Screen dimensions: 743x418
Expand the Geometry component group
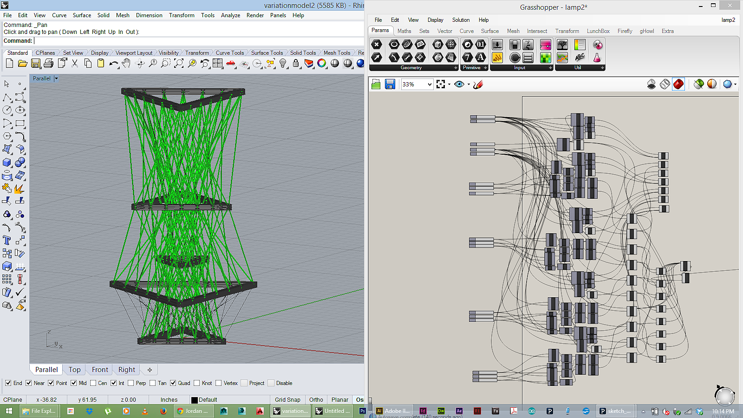click(456, 68)
